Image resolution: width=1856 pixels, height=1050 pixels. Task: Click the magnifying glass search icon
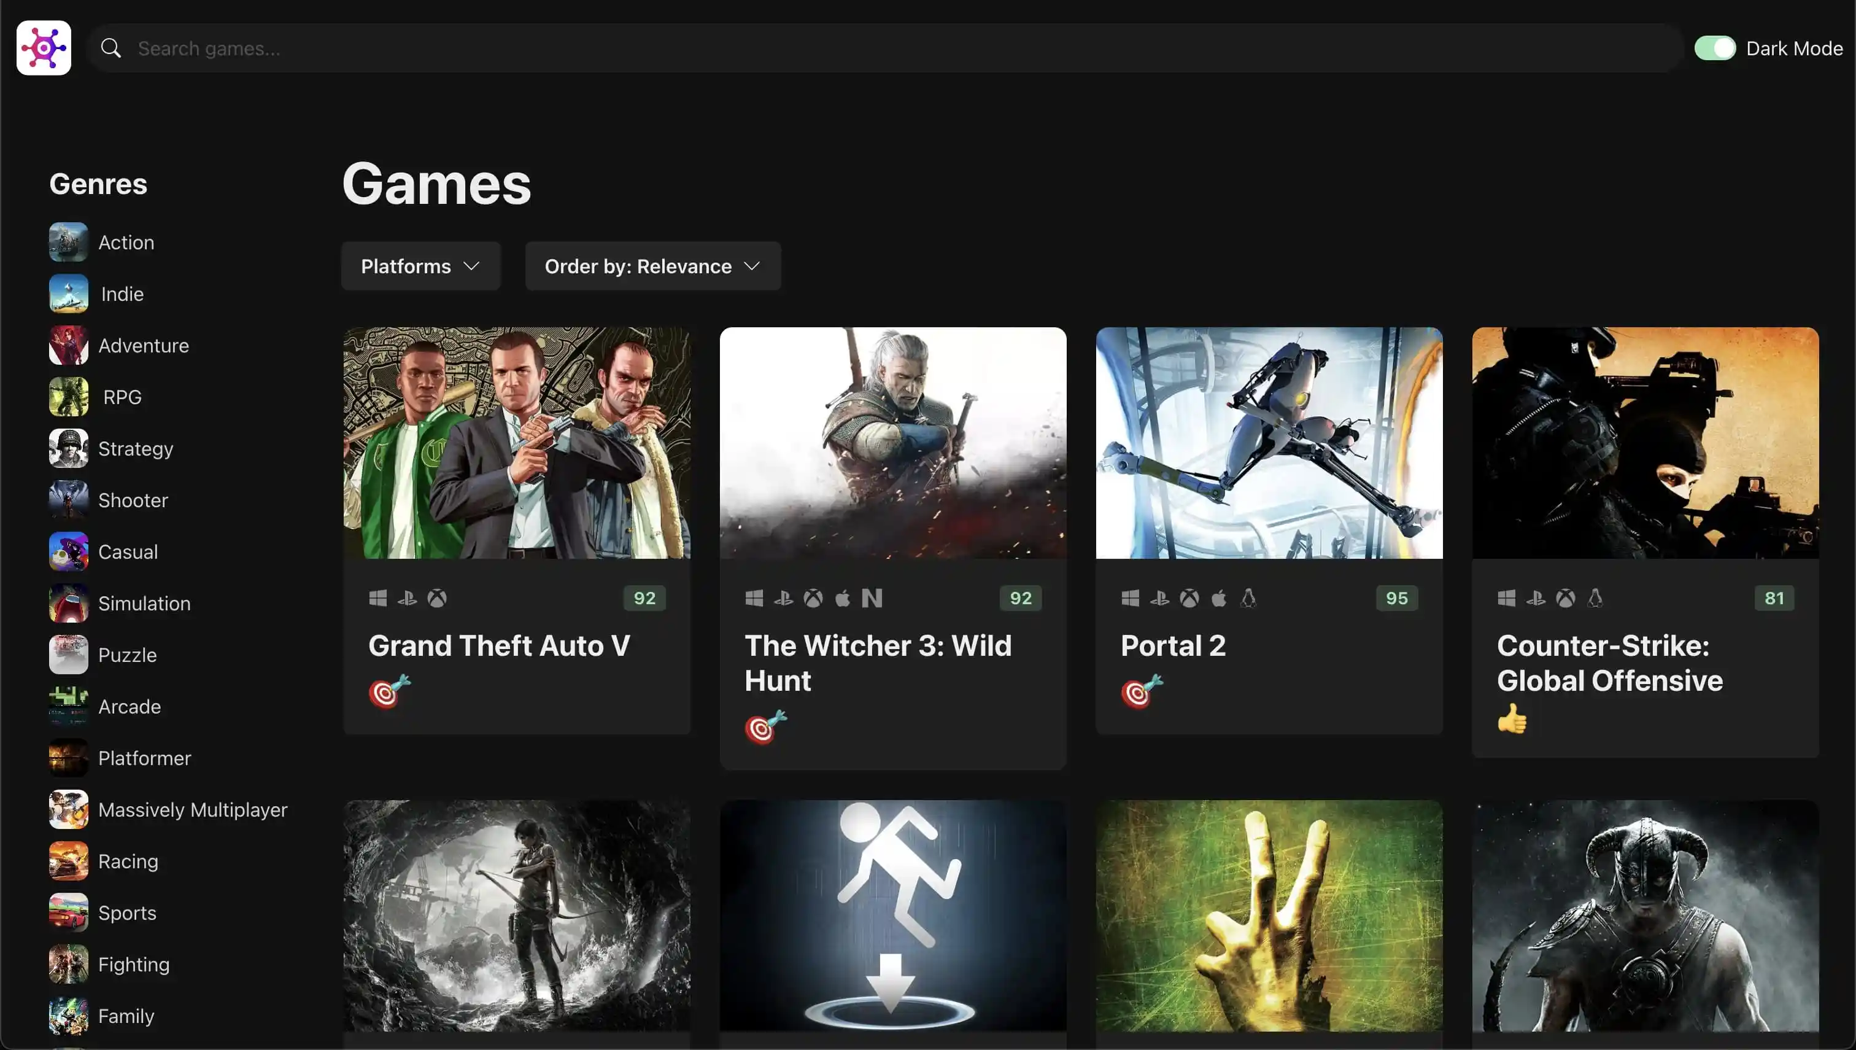110,49
